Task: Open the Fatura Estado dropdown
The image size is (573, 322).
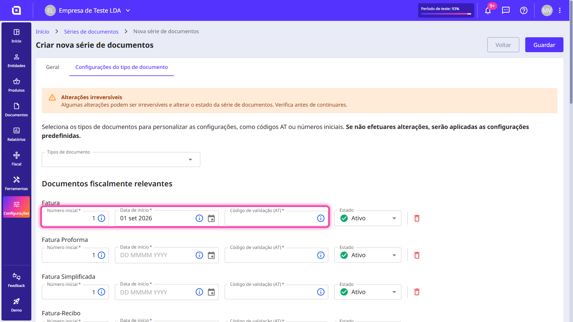Action: (x=368, y=218)
